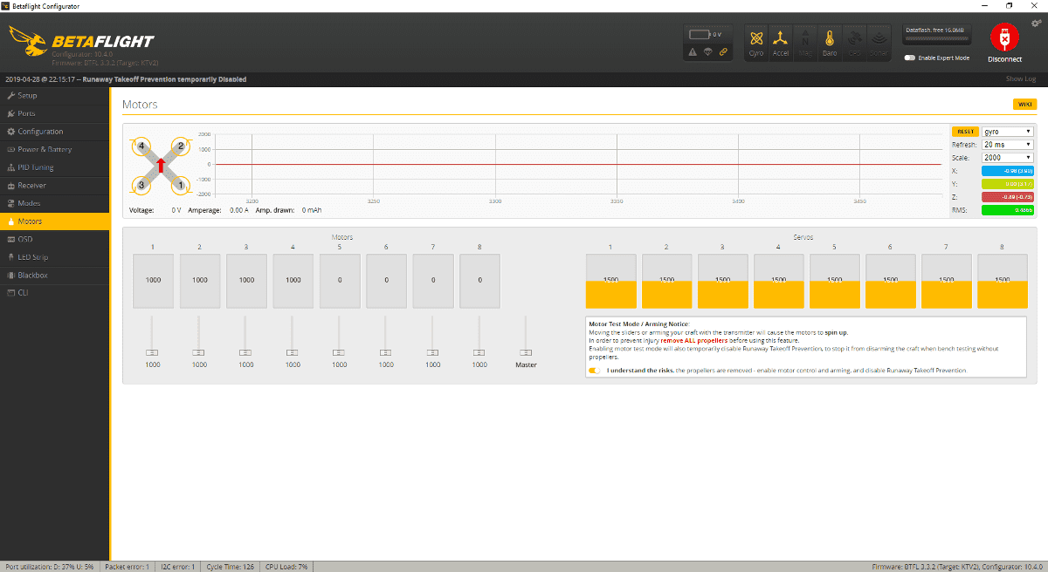
Task: Click the servo 1 output bar
Action: point(610,281)
